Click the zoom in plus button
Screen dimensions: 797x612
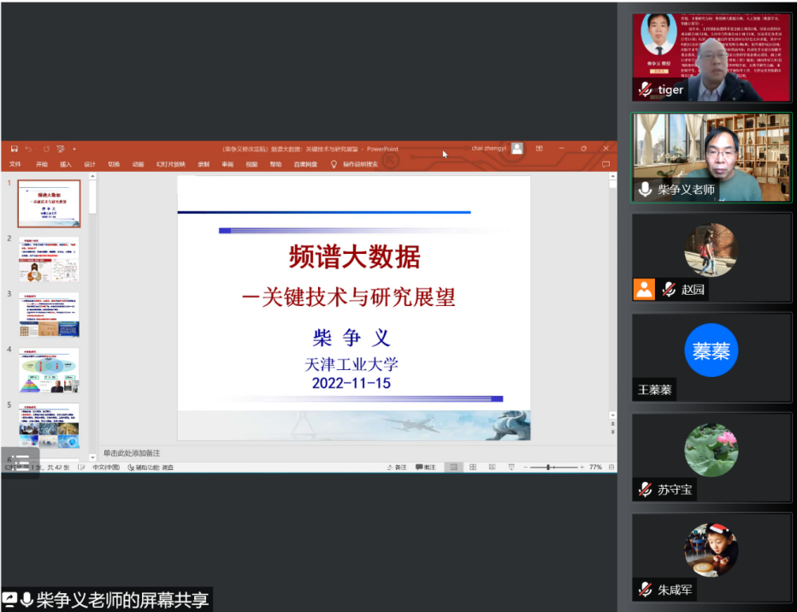[582, 468]
